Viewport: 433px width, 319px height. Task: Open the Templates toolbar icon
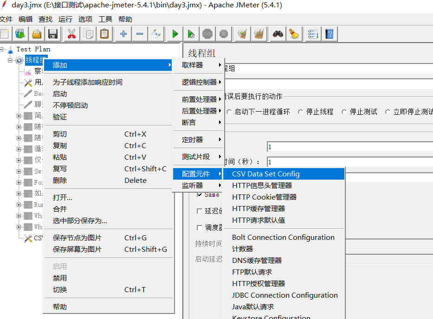[x=20, y=34]
